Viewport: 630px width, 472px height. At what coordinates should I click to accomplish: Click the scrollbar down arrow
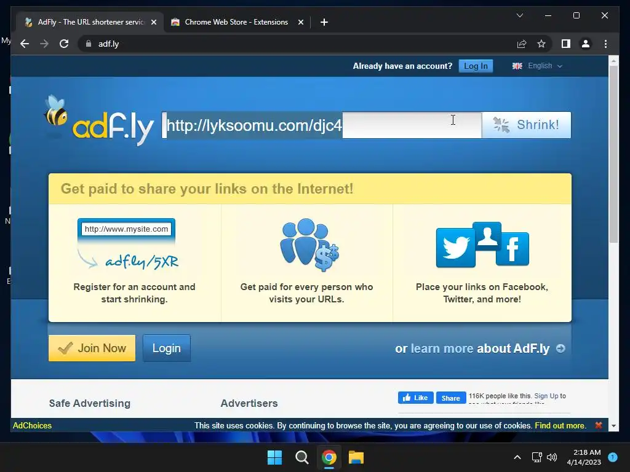click(x=613, y=425)
